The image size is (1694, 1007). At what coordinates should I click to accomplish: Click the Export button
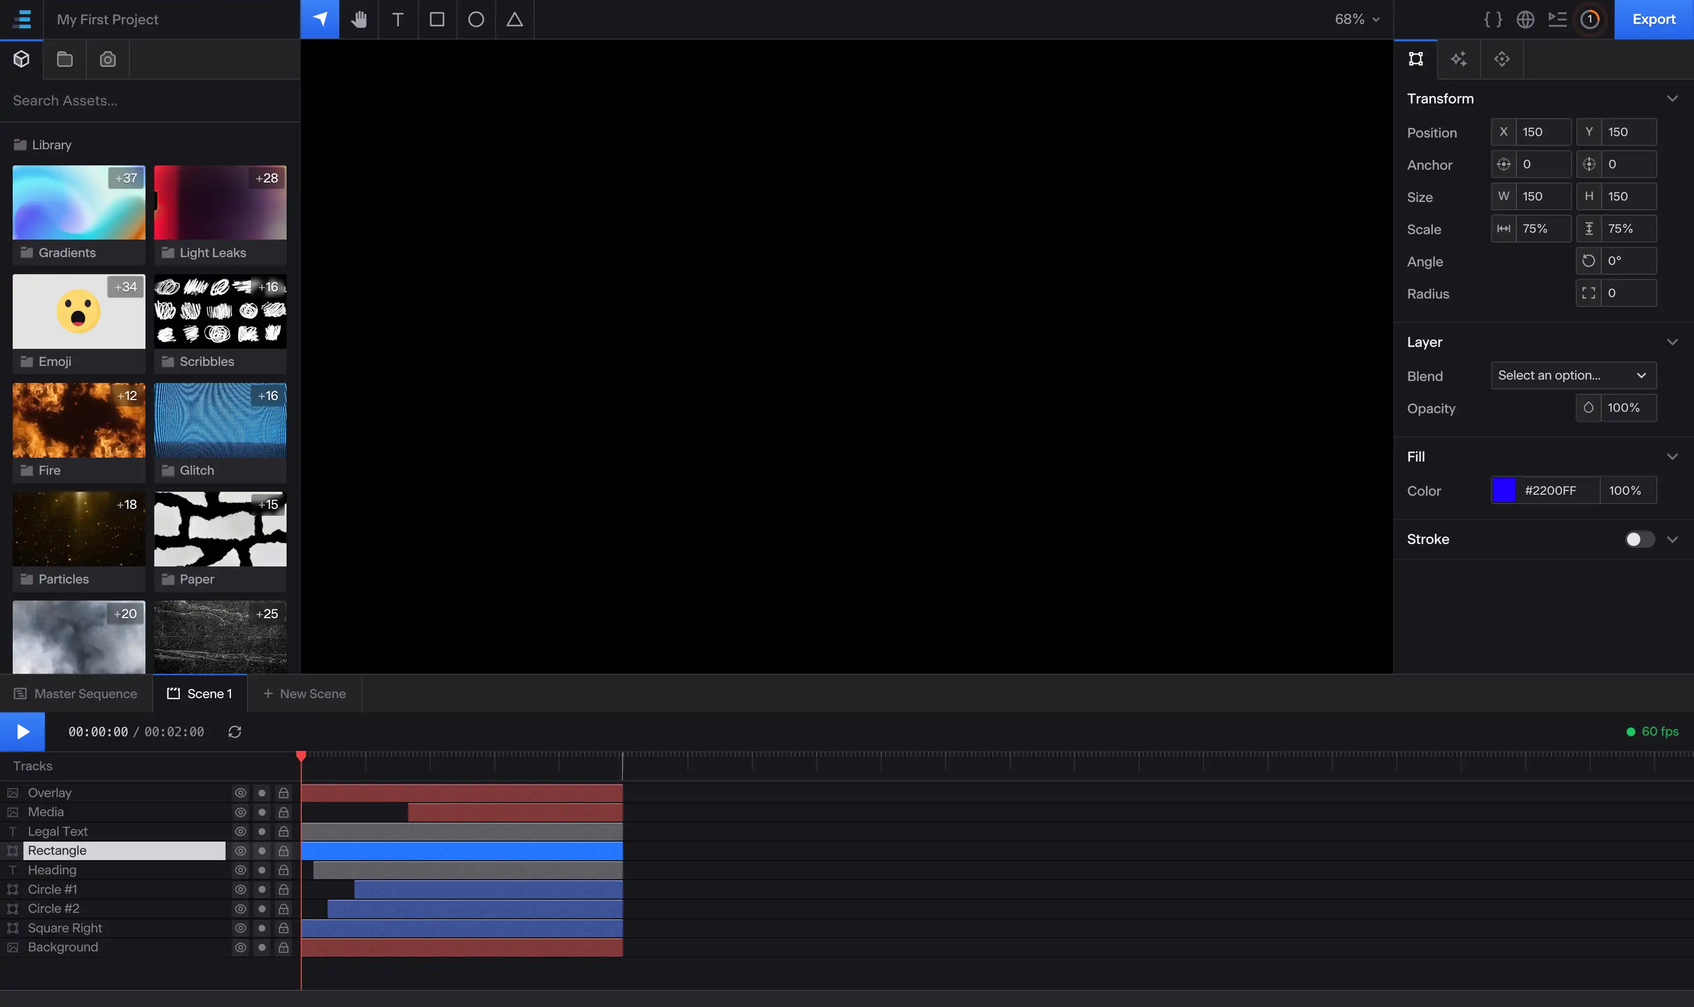coord(1654,19)
